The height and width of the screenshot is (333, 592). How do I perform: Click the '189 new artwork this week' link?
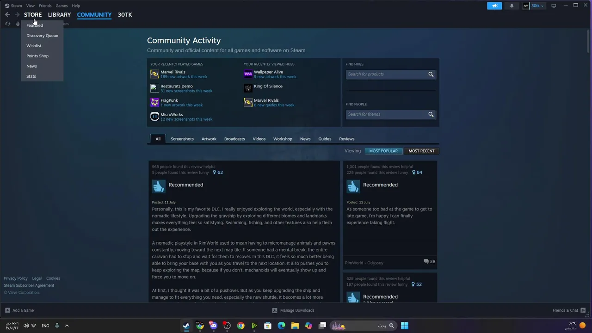click(184, 77)
